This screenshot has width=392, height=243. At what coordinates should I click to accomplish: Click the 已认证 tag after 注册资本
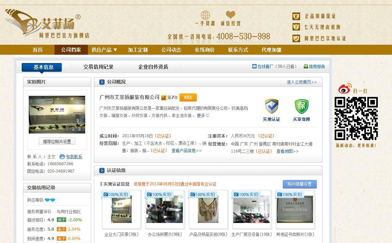coord(266,136)
